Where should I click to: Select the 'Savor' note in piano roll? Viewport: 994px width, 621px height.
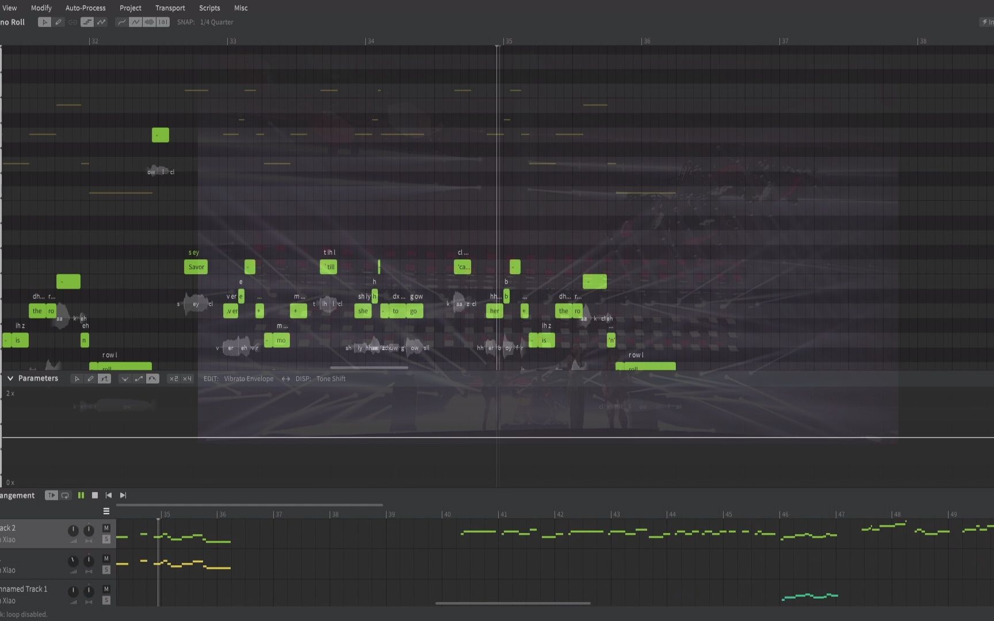pyautogui.click(x=196, y=267)
